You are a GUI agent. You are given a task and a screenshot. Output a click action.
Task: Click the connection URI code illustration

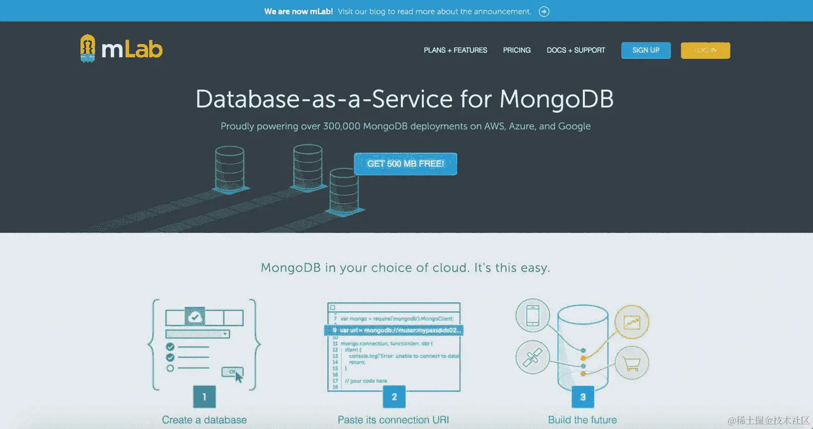[x=394, y=347]
